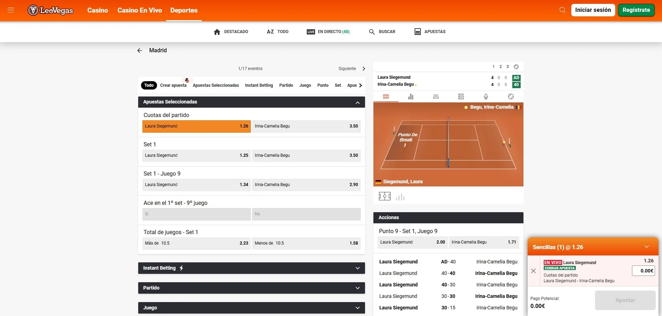Screen dimensions: 662x316
Task: Select the Deportes section
Action: [184, 10]
